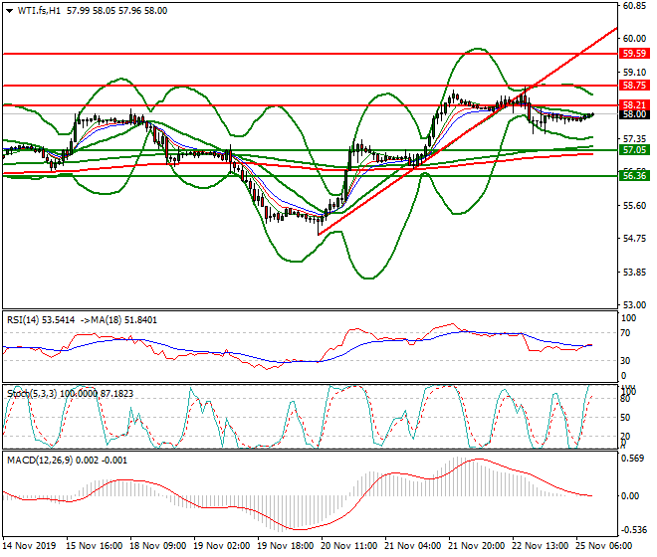Click the ->MA(18) 51.8401 label in RSI panel
Screen dimensions: 657x557
pos(124,320)
